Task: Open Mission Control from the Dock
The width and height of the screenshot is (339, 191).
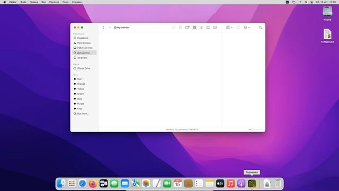Action: point(104,184)
